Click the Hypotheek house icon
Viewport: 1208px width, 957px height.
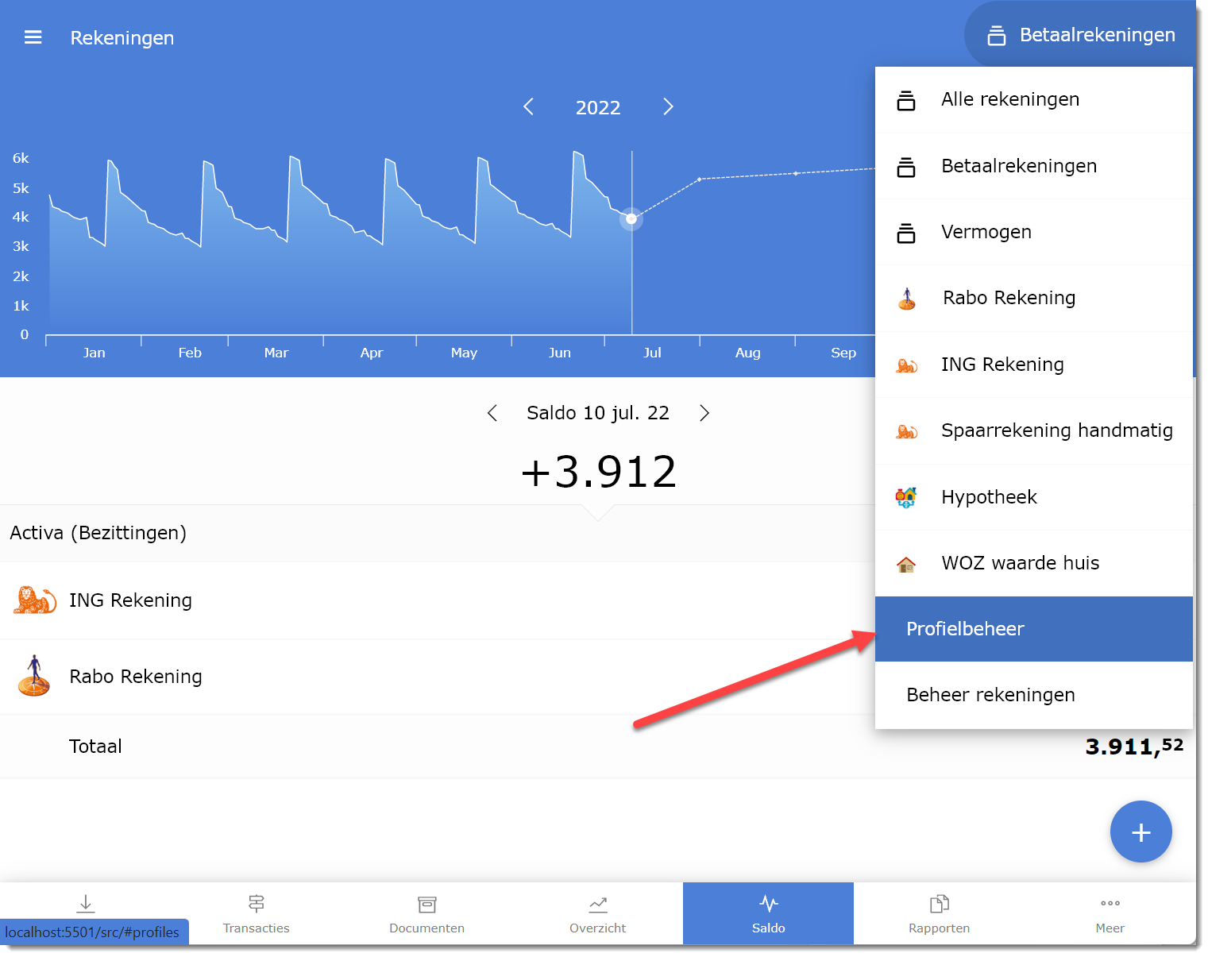[x=906, y=497]
